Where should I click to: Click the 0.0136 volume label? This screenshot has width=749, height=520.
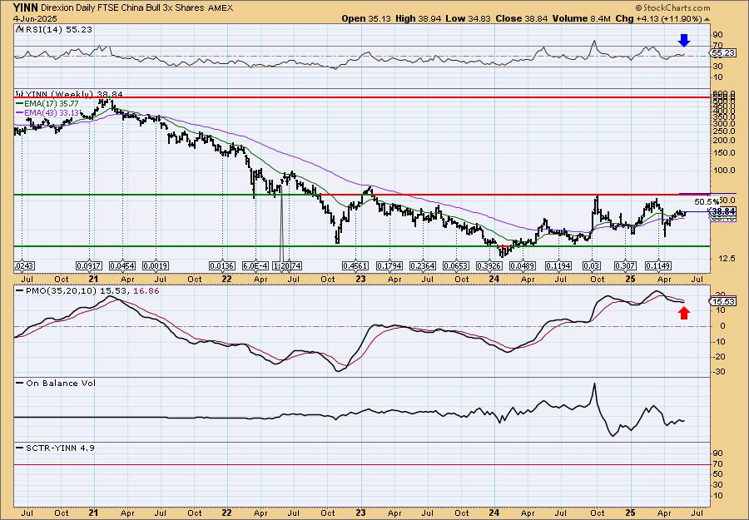pyautogui.click(x=222, y=265)
